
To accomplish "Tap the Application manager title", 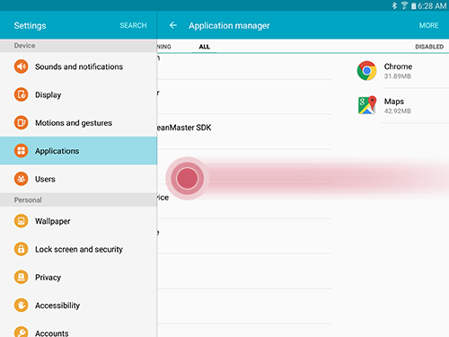I will tap(229, 26).
